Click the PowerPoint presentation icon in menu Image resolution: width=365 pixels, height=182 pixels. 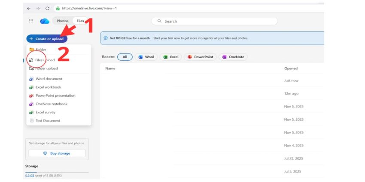point(31,95)
